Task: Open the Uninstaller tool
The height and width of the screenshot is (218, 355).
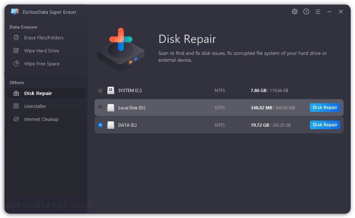Action: click(x=46, y=106)
